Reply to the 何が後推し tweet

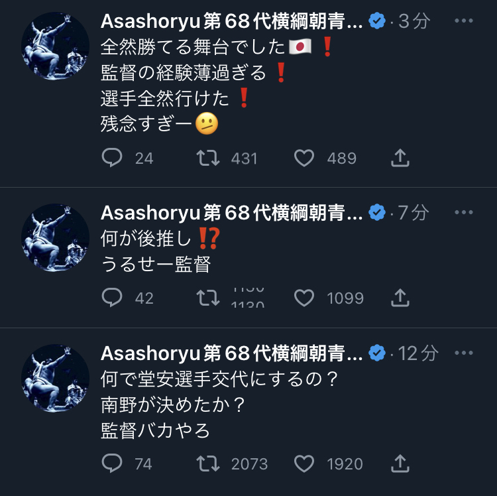tap(112, 298)
